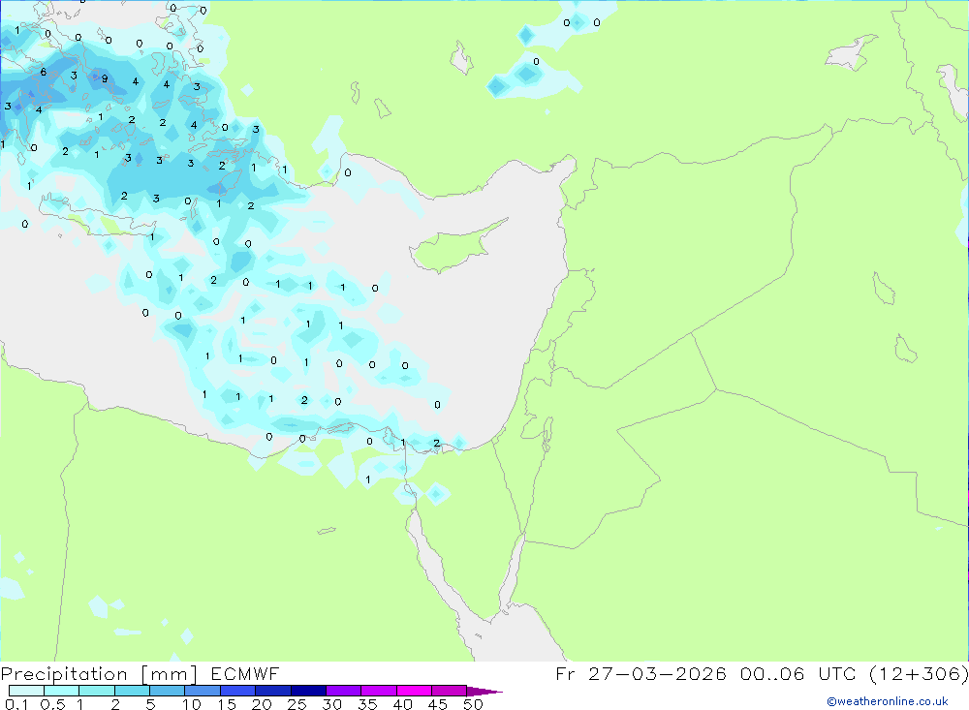Click the legend label '0.1'

tap(16, 704)
